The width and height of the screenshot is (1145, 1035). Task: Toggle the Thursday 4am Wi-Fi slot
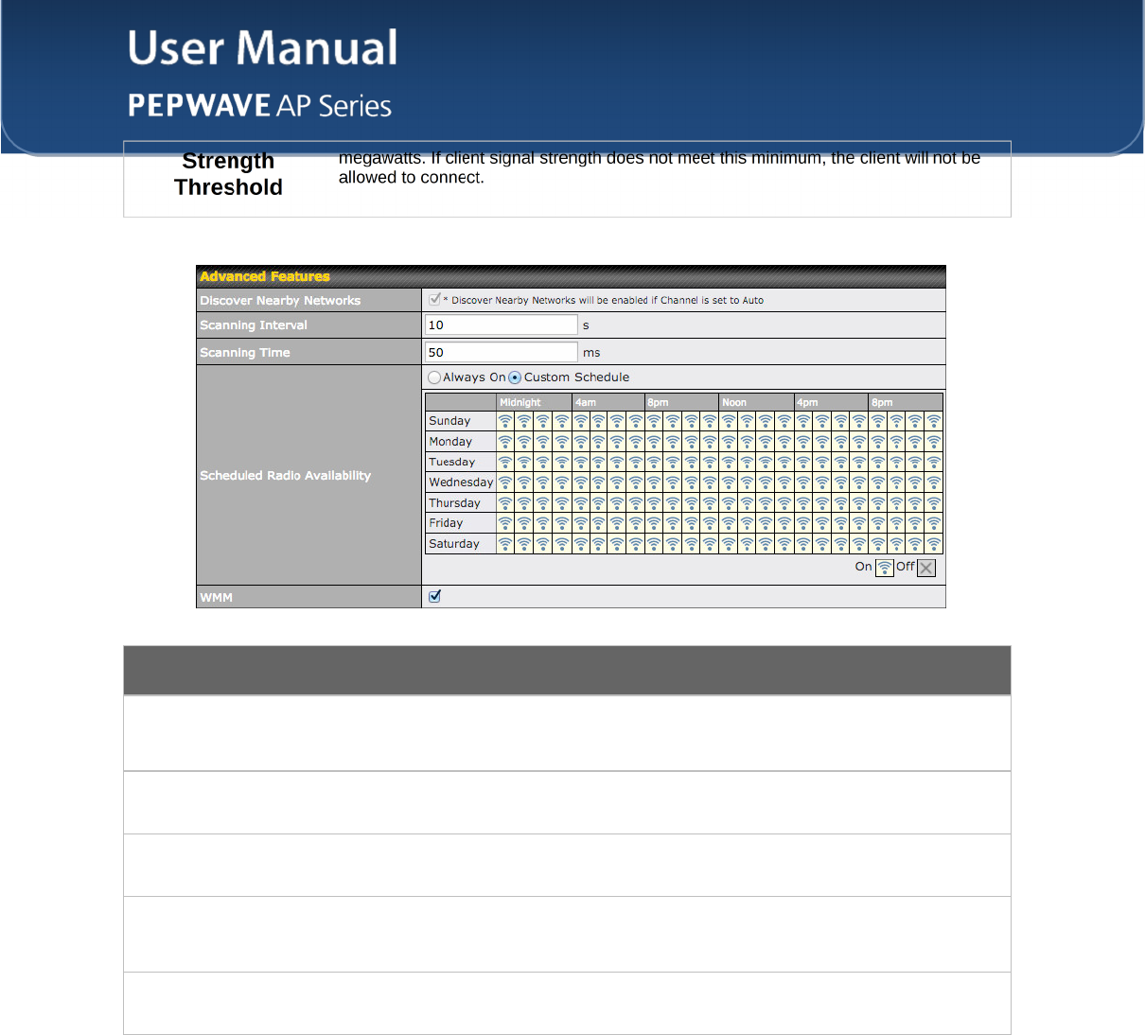580,503
